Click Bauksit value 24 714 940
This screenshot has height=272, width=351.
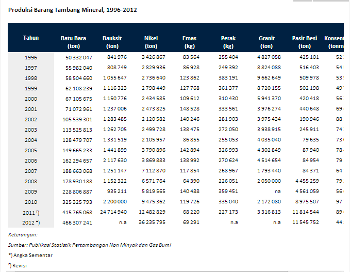pos(110,212)
